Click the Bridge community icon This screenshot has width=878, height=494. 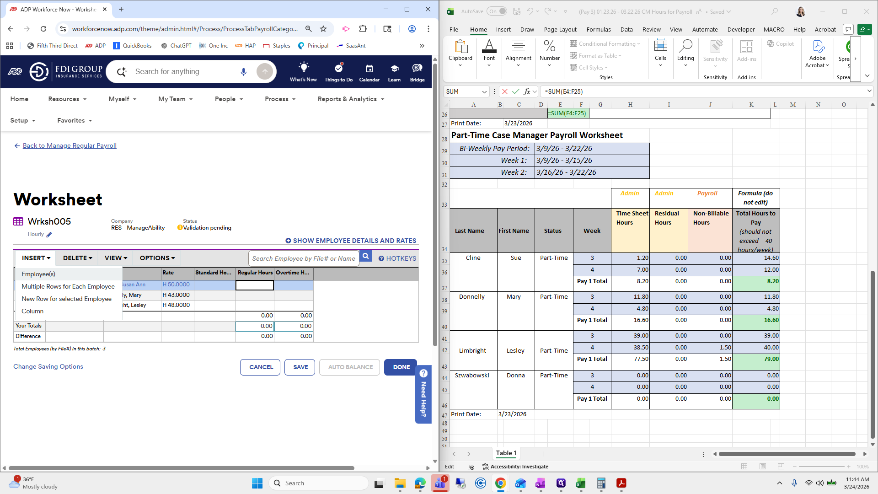click(x=417, y=68)
